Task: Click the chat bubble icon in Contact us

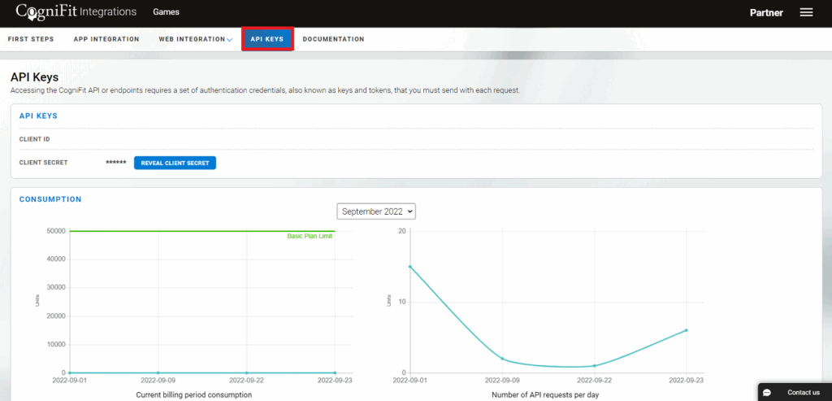Action: [767, 392]
